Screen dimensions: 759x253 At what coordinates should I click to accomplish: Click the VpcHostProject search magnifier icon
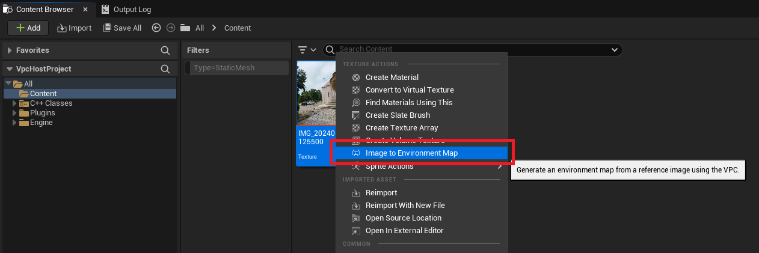pyautogui.click(x=165, y=69)
